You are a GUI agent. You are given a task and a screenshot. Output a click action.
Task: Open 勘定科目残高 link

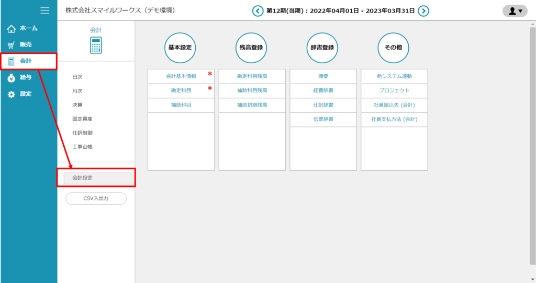252,76
